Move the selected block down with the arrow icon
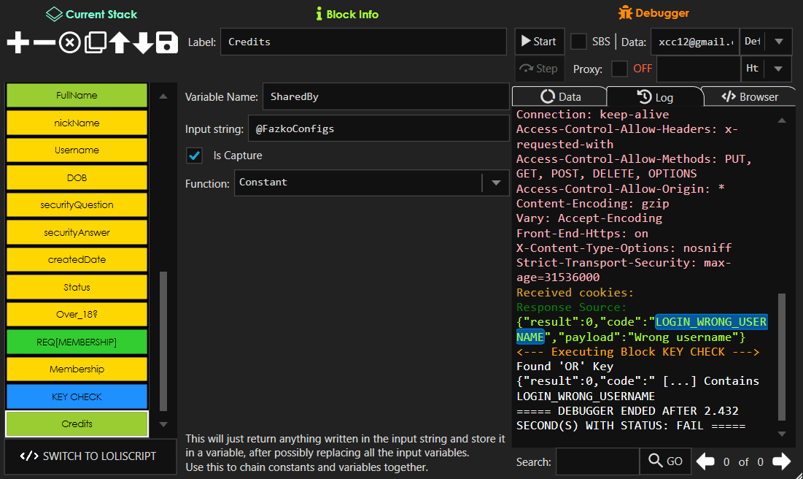 point(142,43)
